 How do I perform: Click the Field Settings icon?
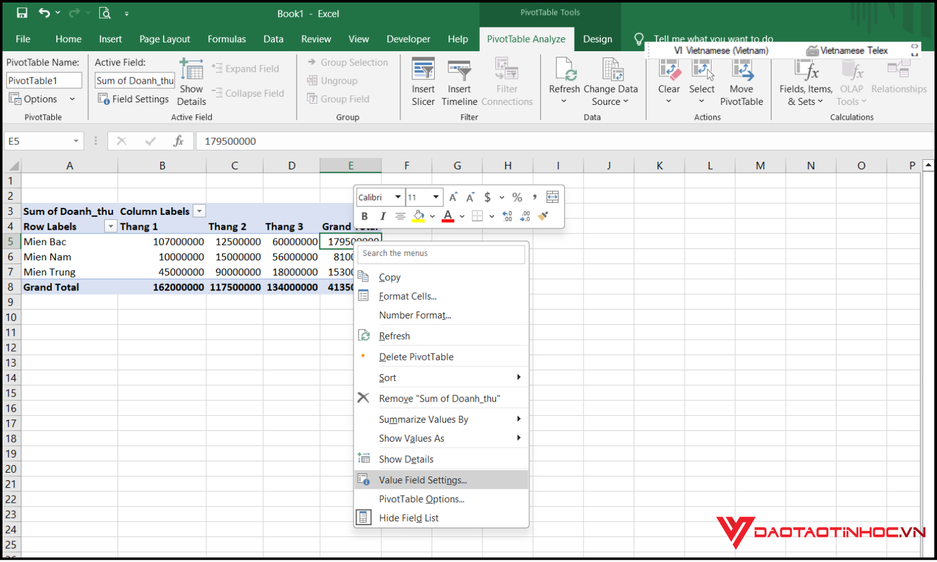click(x=133, y=99)
